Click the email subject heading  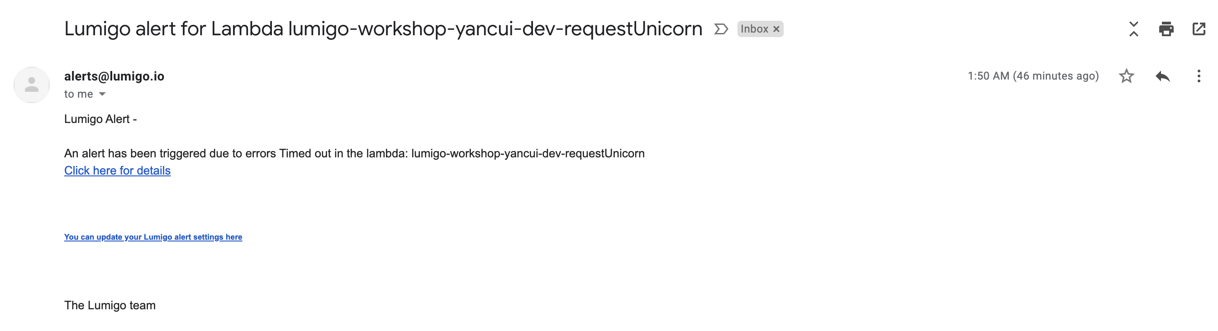(383, 29)
